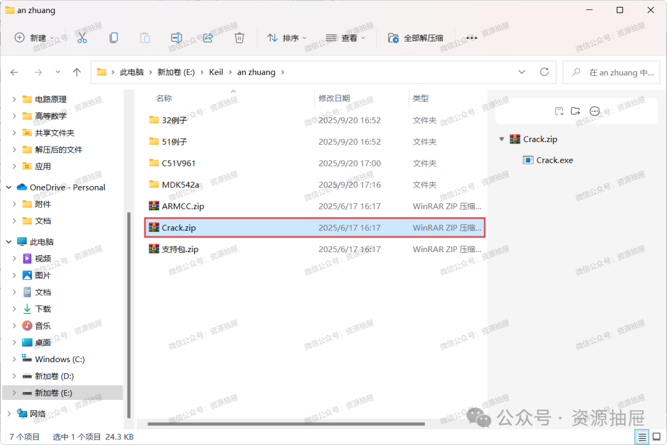The image size is (667, 445).
Task: Select the ARMCC.zip file
Action: coord(315,206)
